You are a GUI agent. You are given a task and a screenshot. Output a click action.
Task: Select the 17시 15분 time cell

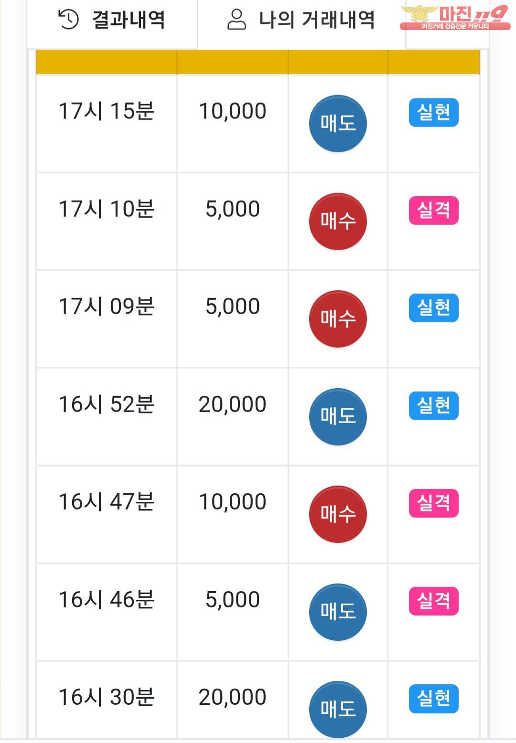click(x=106, y=111)
